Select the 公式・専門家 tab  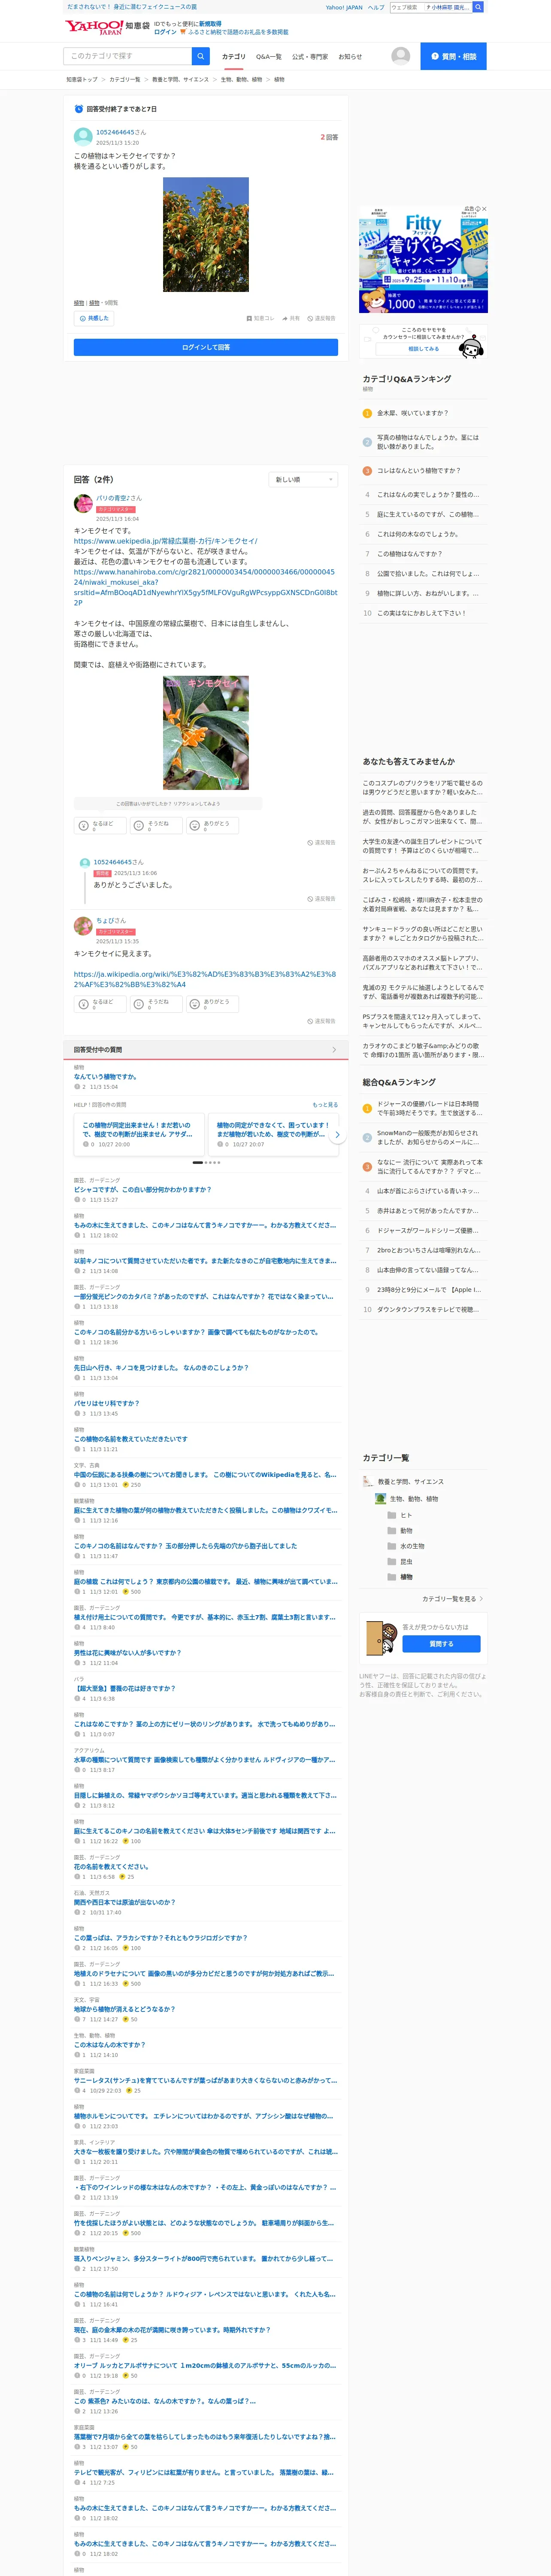310,57
